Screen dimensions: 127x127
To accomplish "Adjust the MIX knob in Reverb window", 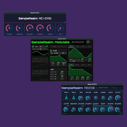I will click(x=60, y=28).
